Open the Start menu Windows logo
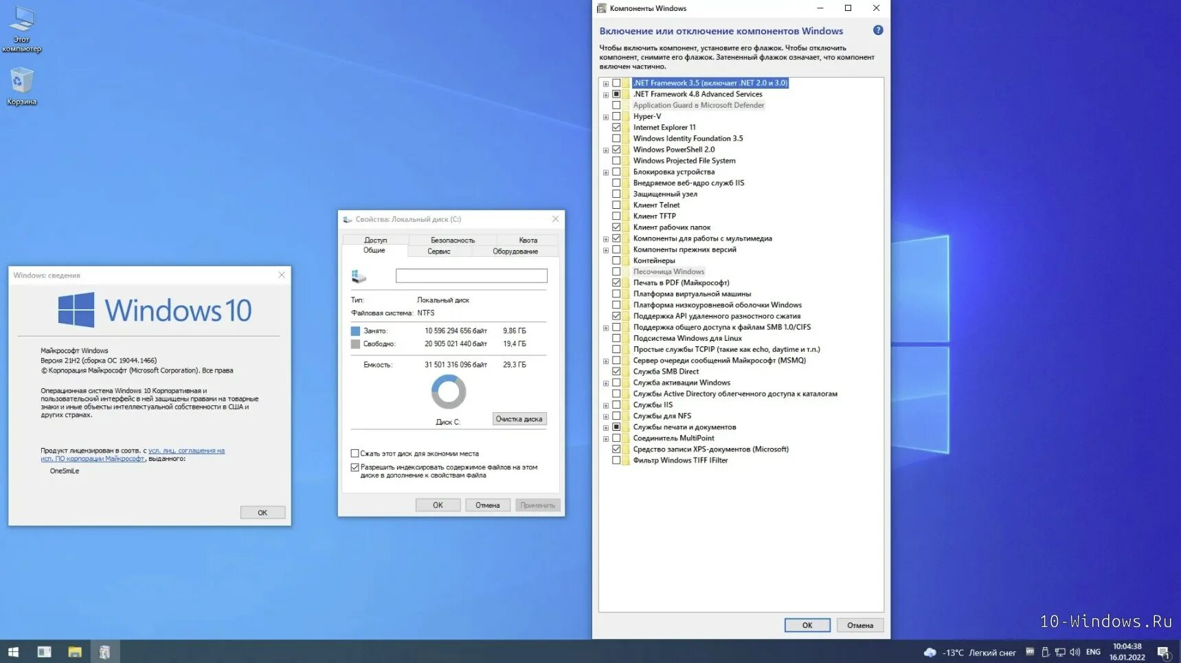 13,651
